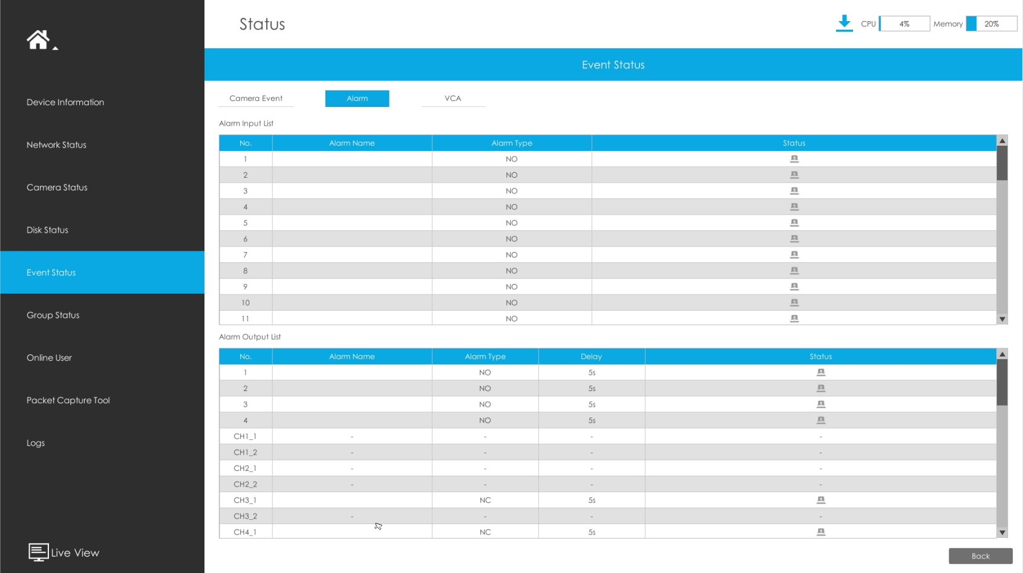Switch to VCA tab
The height and width of the screenshot is (573, 1023).
(x=453, y=99)
